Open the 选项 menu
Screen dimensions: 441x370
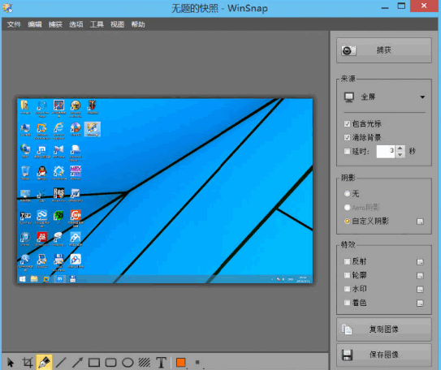coord(76,24)
